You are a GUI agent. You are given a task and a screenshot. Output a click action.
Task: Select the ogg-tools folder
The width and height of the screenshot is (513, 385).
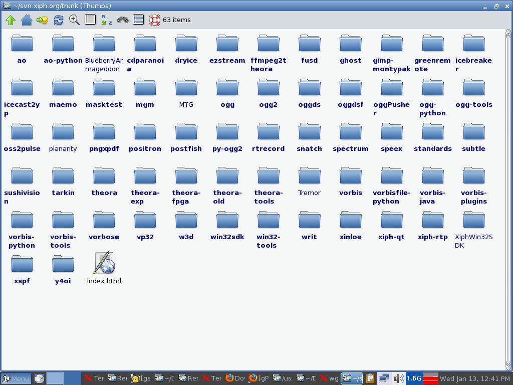point(474,93)
